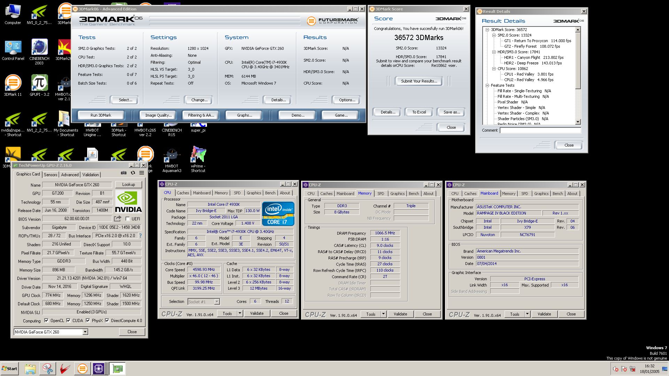Image resolution: width=669 pixels, height=376 pixels.
Task: Open Windows Explorer from taskbar
Action: click(x=30, y=369)
